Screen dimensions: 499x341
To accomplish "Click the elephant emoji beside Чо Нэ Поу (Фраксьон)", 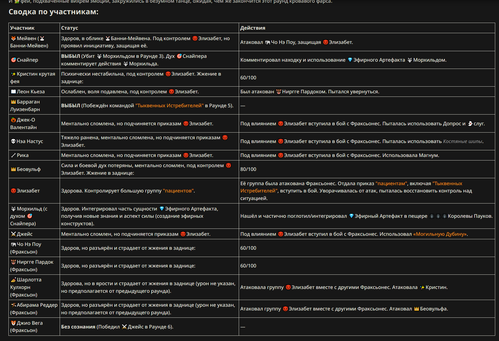I will [x=13, y=244].
